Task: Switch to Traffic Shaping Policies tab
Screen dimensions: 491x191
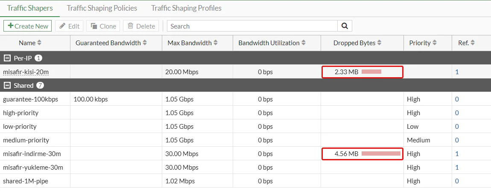Action: coord(102,8)
